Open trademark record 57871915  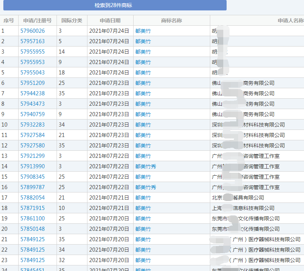click(x=32, y=208)
